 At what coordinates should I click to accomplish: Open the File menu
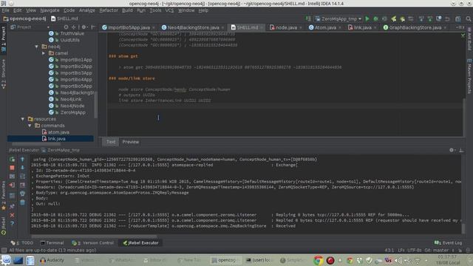pyautogui.click(x=5, y=10)
